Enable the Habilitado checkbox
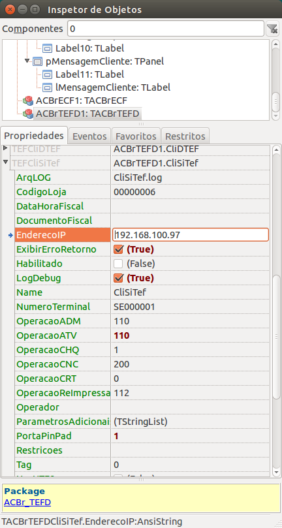 (118, 264)
